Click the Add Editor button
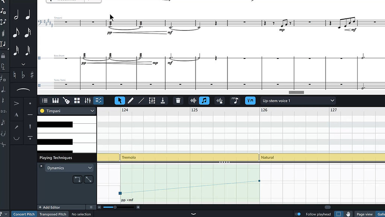The width and height of the screenshot is (385, 217). [49, 207]
